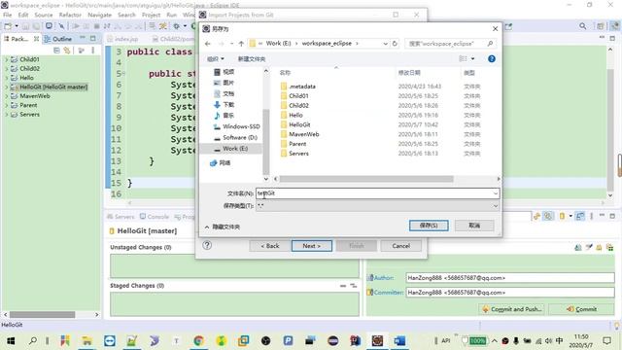Open the notification center icon
Viewport: 622px width, 350px height.
606,340
